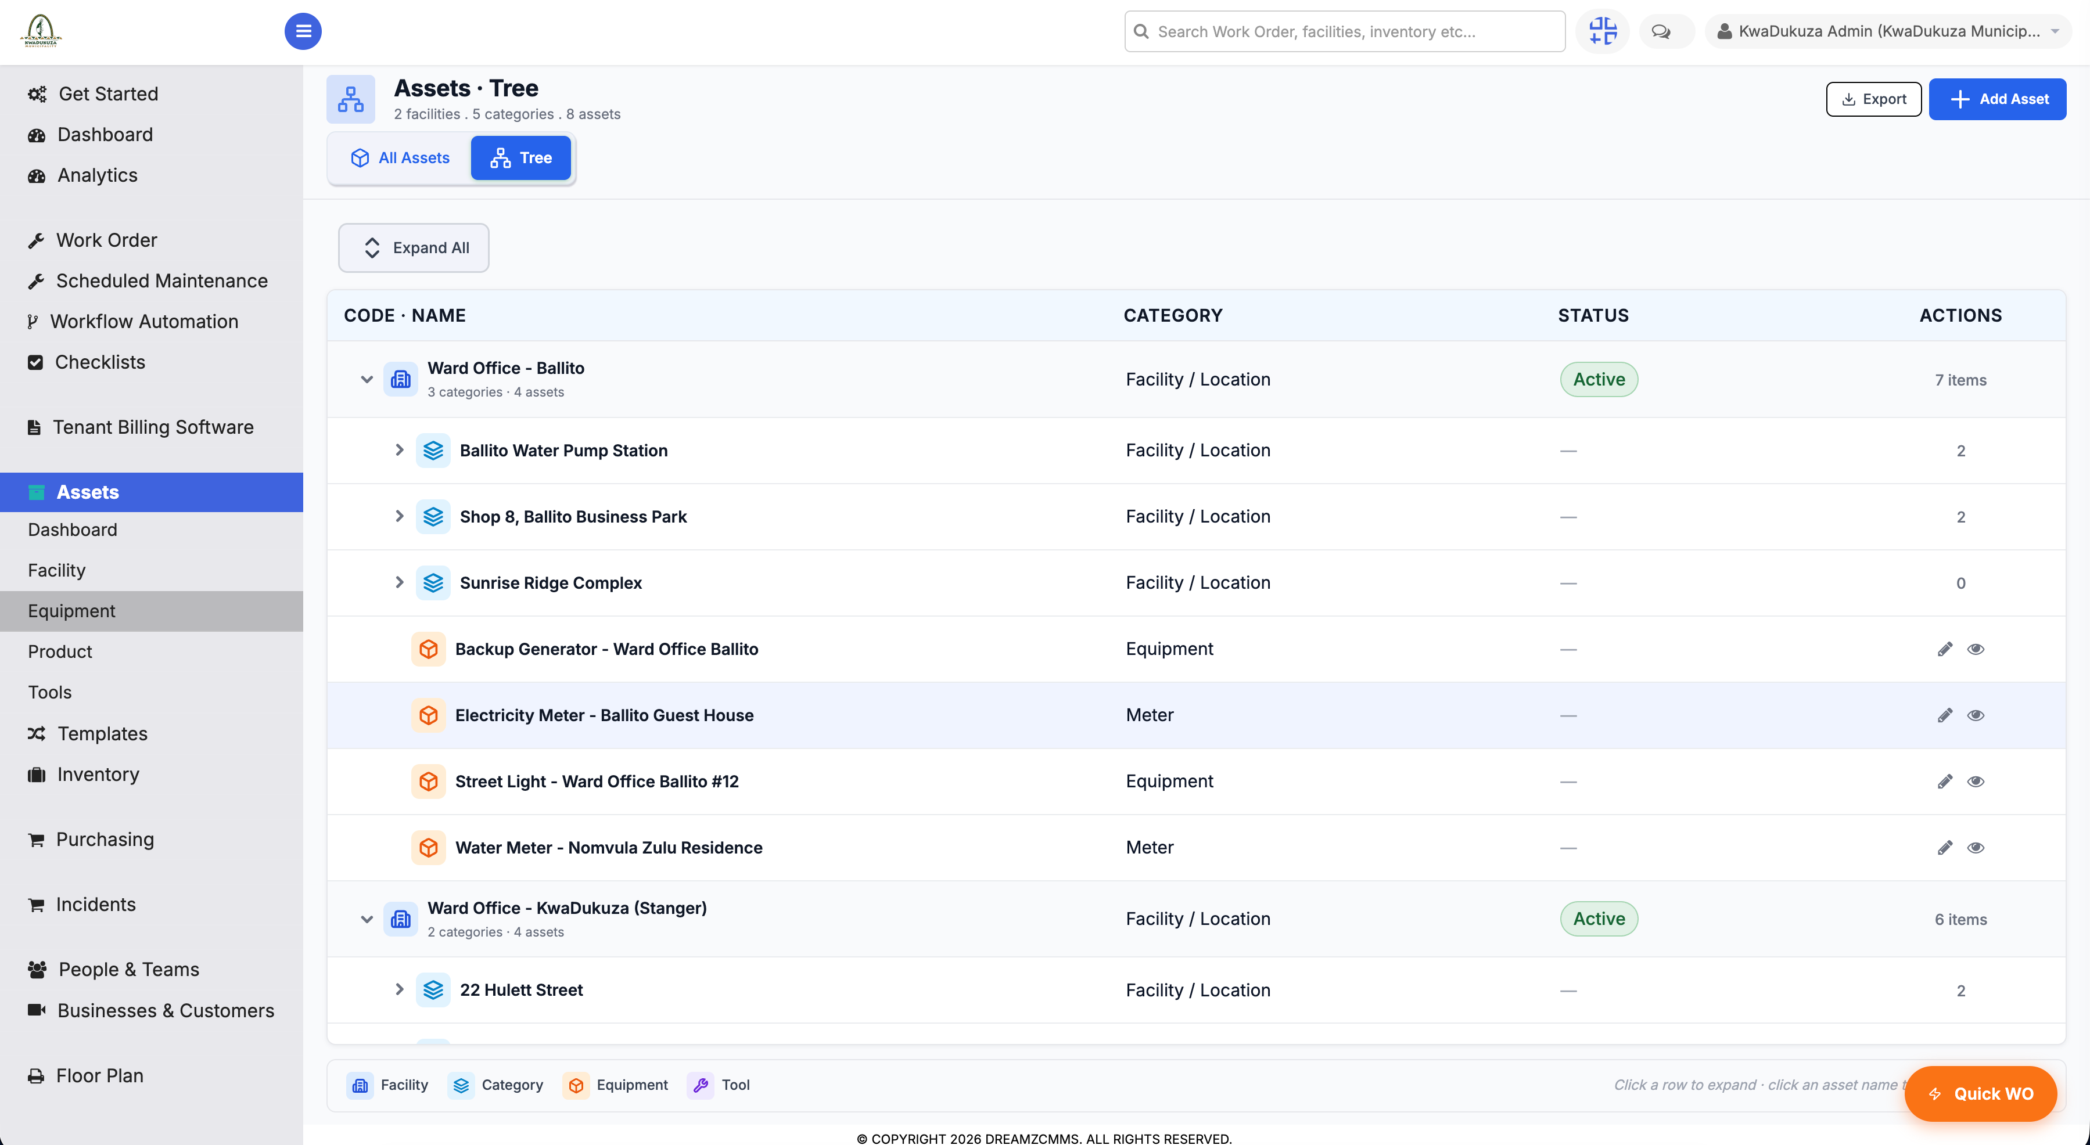Screen dimensions: 2090x1145
Task: Click the Assets Tree header icon
Action: 350,99
